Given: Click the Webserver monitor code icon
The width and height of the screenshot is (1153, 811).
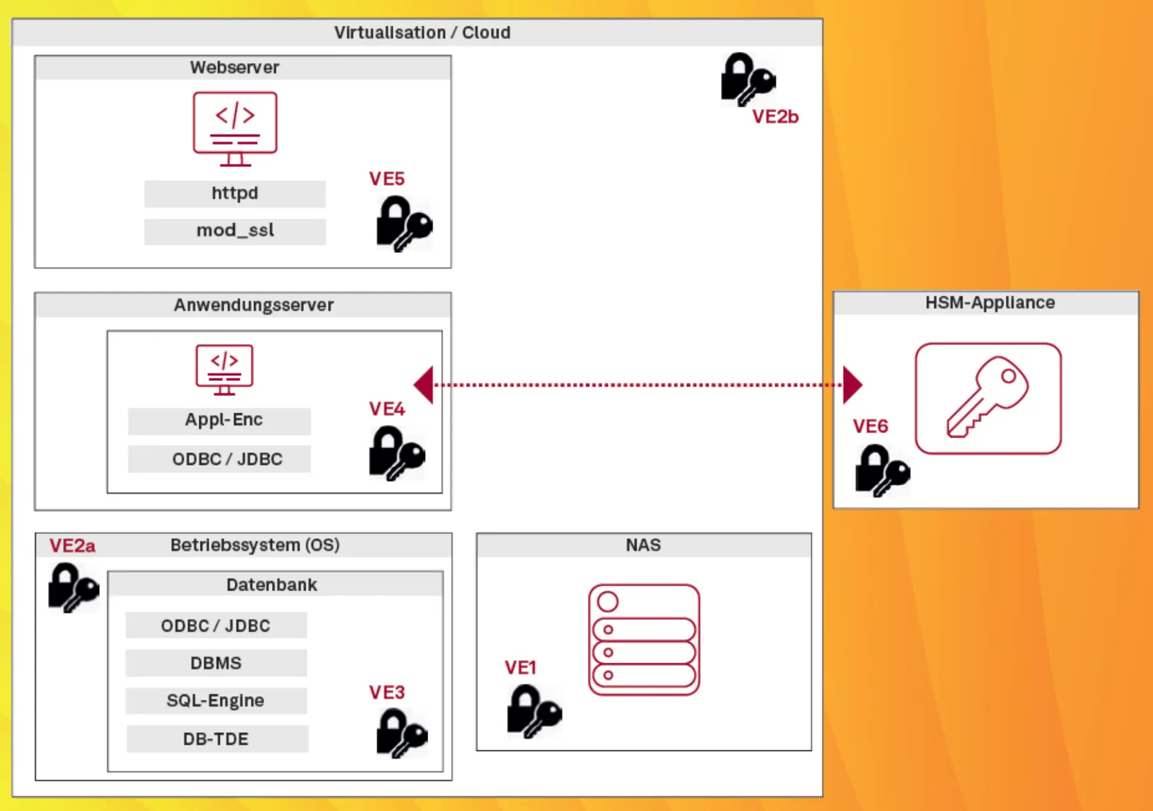Looking at the screenshot, I should (x=235, y=128).
